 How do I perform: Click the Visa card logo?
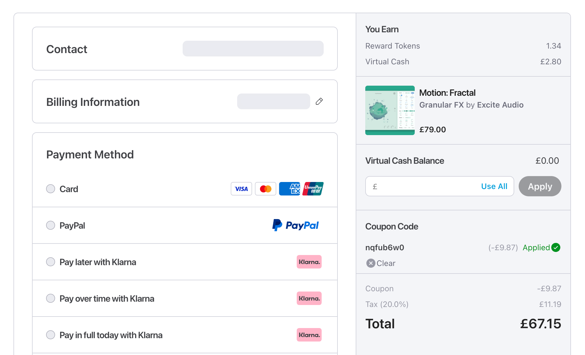click(x=241, y=189)
